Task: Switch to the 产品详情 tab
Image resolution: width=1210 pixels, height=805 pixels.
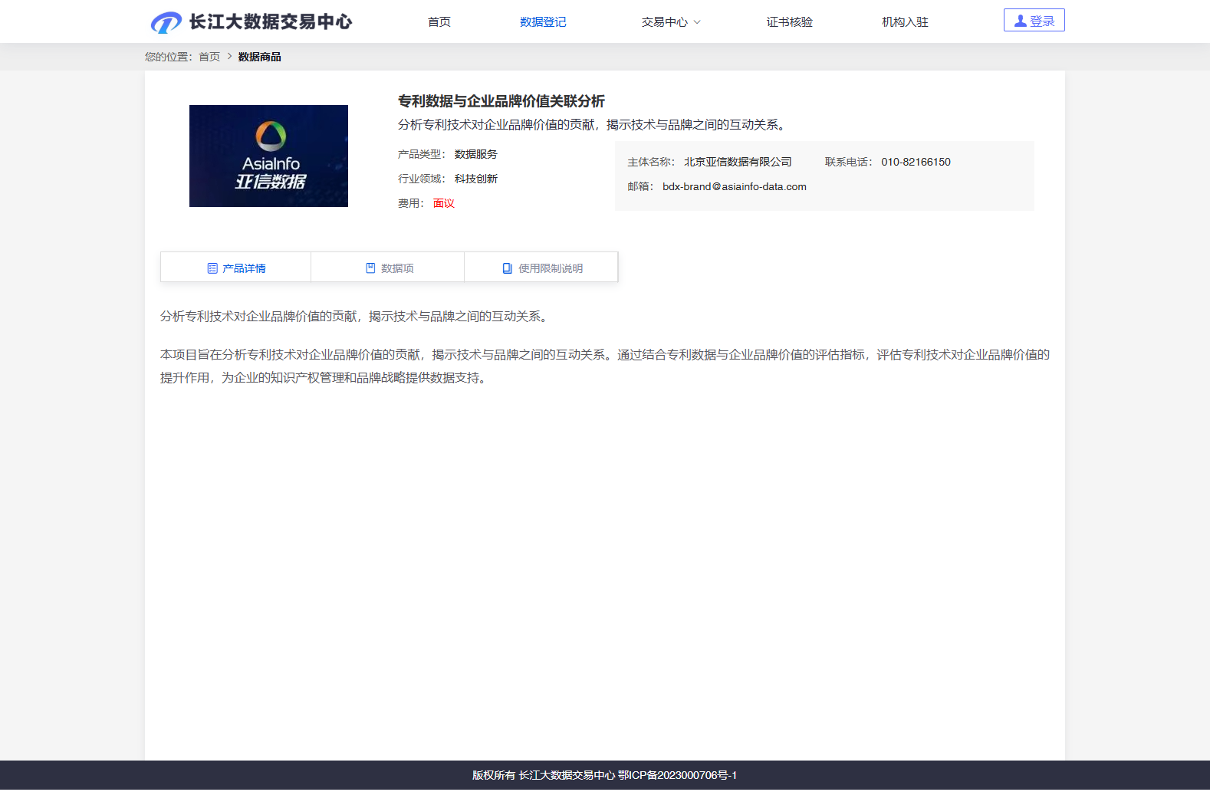Action: pyautogui.click(x=236, y=268)
